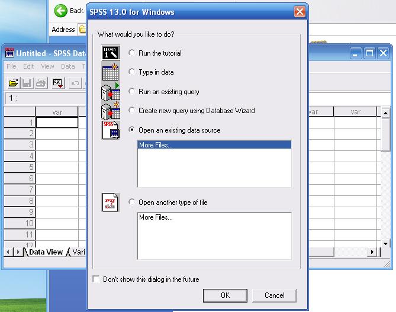Select Open an existing data source
396x312 pixels.
pyautogui.click(x=131, y=130)
